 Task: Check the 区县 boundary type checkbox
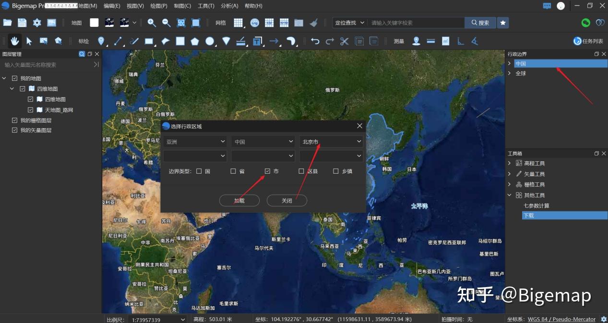(x=301, y=171)
